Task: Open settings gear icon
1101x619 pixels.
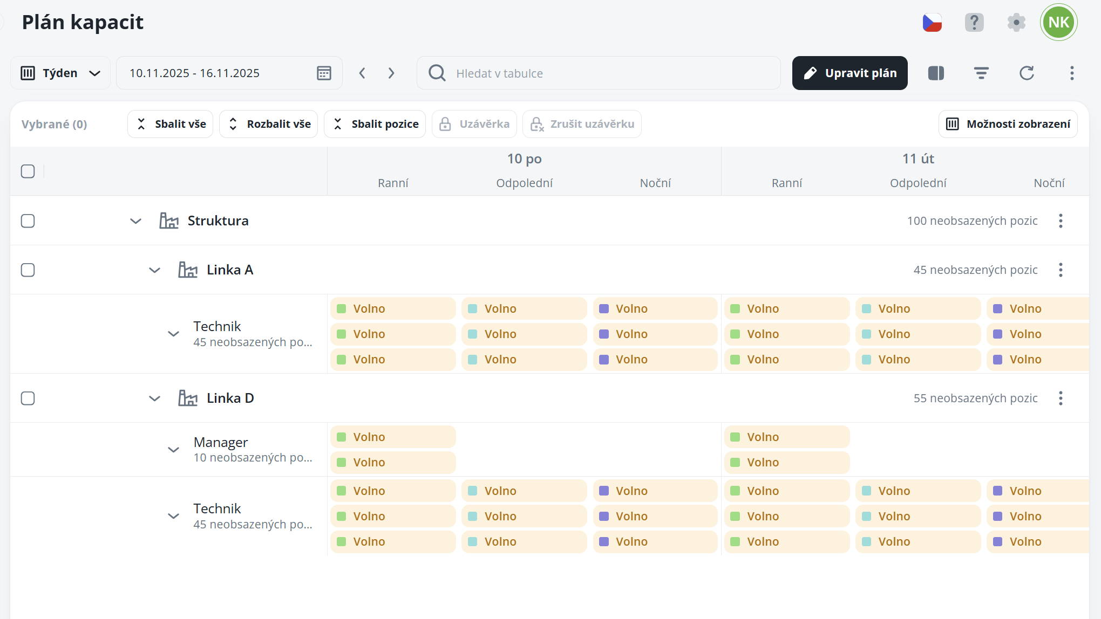Action: pyautogui.click(x=1016, y=23)
